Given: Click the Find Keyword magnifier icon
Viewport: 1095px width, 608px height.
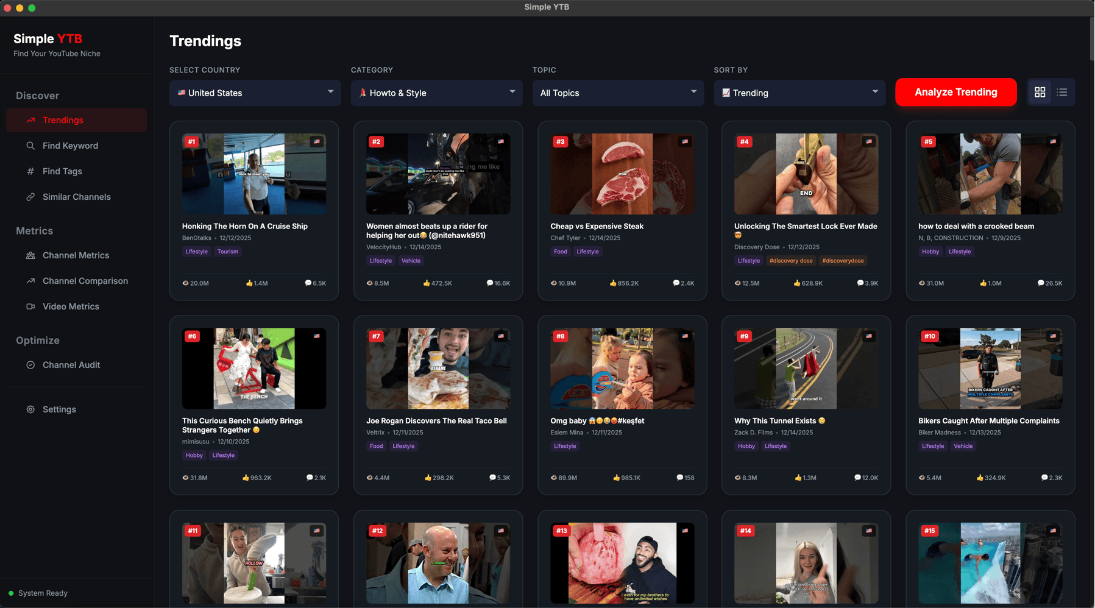Looking at the screenshot, I should click(x=30, y=146).
